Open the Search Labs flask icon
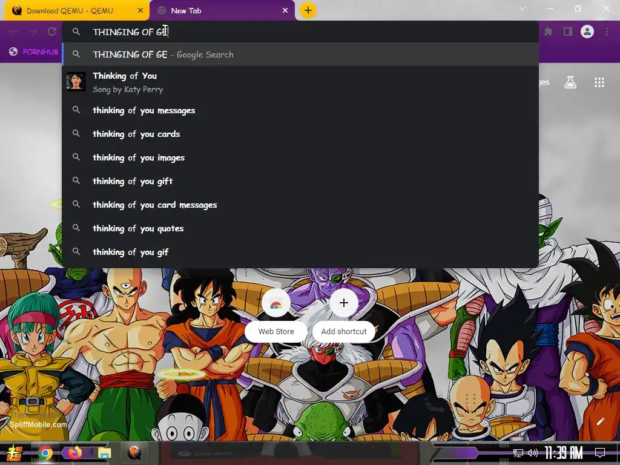The width and height of the screenshot is (620, 465). 570,82
